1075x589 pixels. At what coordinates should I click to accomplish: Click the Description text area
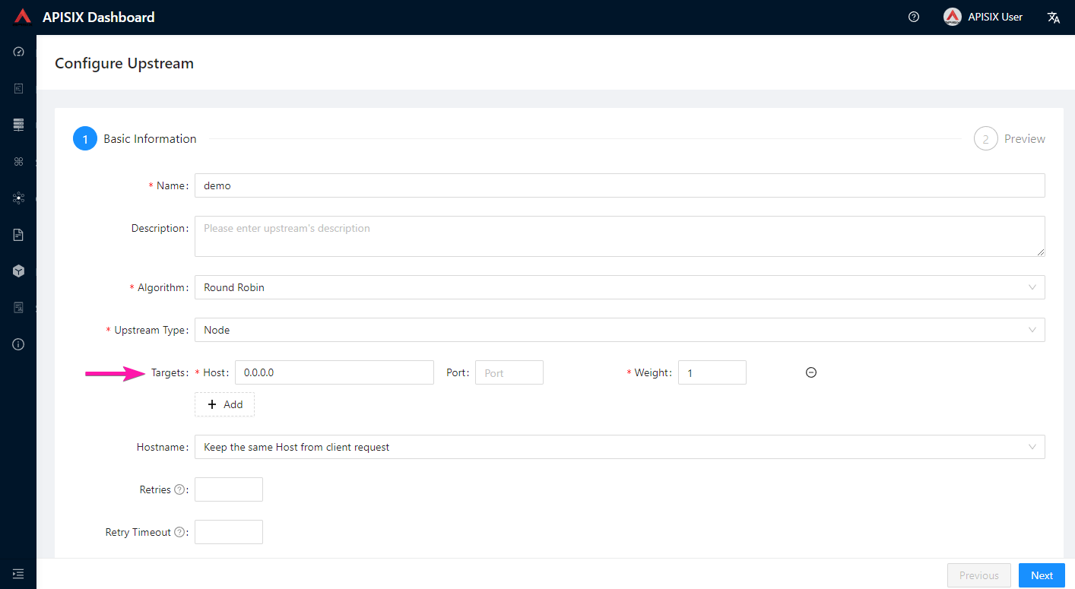[x=620, y=236]
